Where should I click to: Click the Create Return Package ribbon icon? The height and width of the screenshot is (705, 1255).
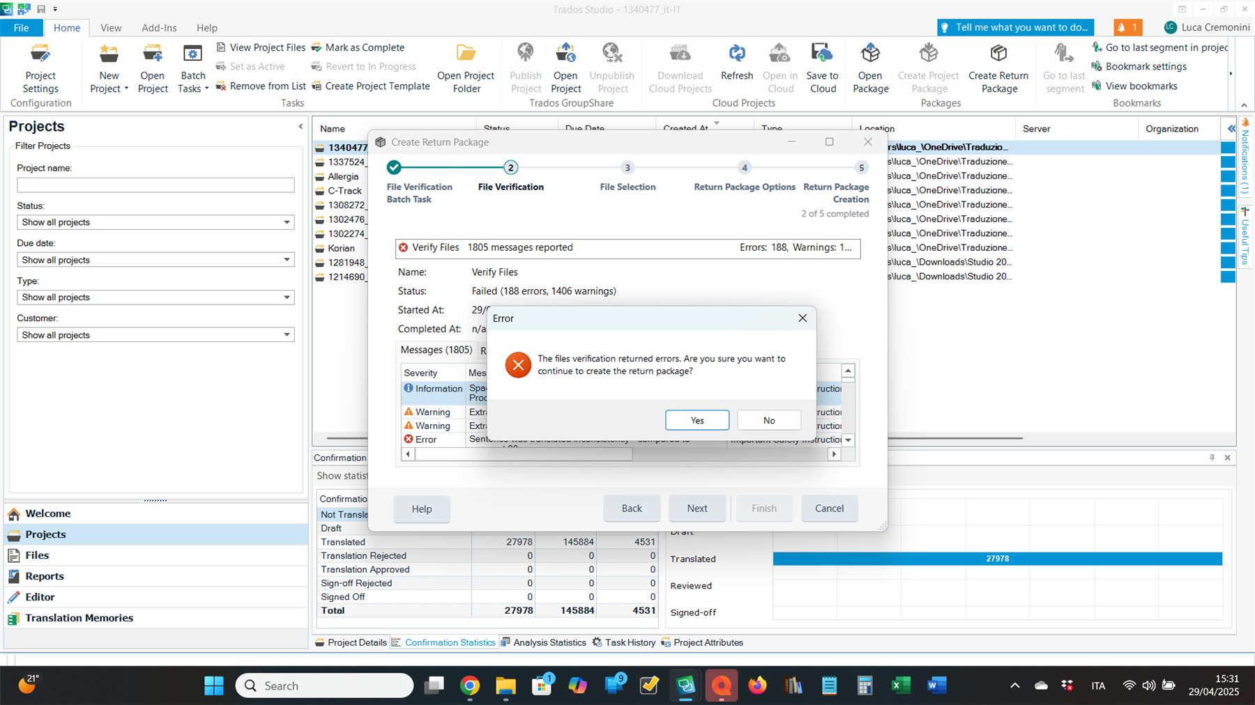[x=998, y=66]
